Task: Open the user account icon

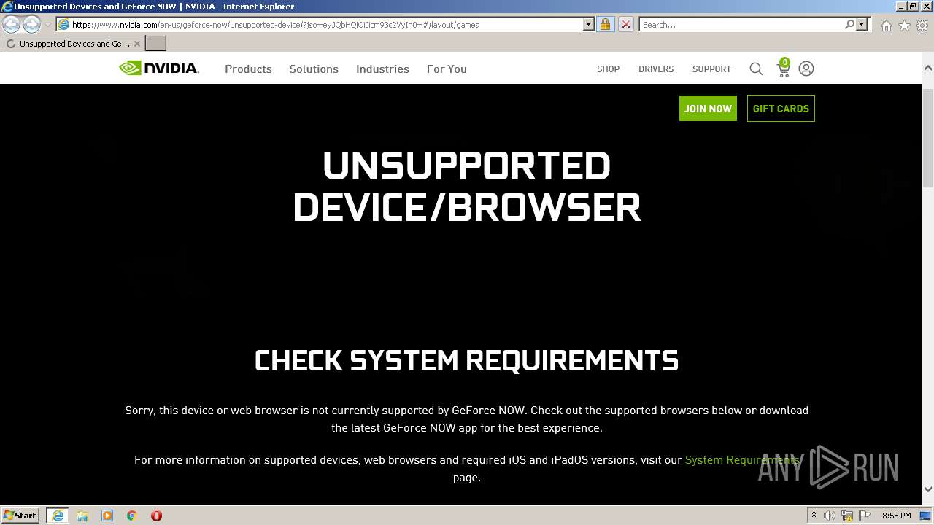Action: [x=806, y=69]
